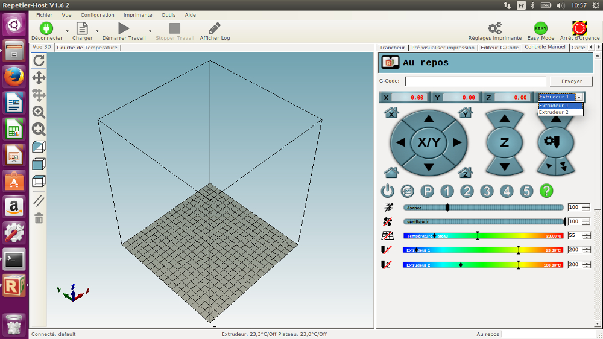Click the zoom magnifier with plus
This screenshot has width=603, height=339.
pyautogui.click(x=39, y=112)
